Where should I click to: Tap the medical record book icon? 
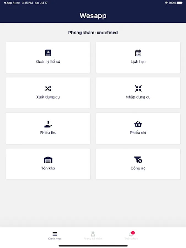pyautogui.click(x=48, y=53)
